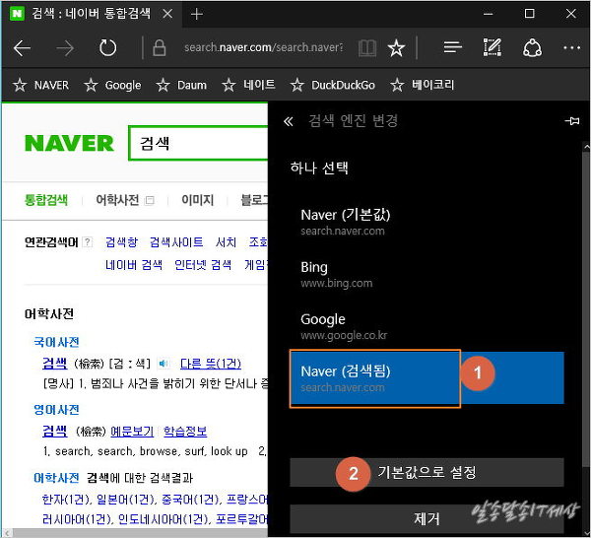Refresh the page with the reload icon
This screenshot has width=591, height=538.
click(x=107, y=48)
